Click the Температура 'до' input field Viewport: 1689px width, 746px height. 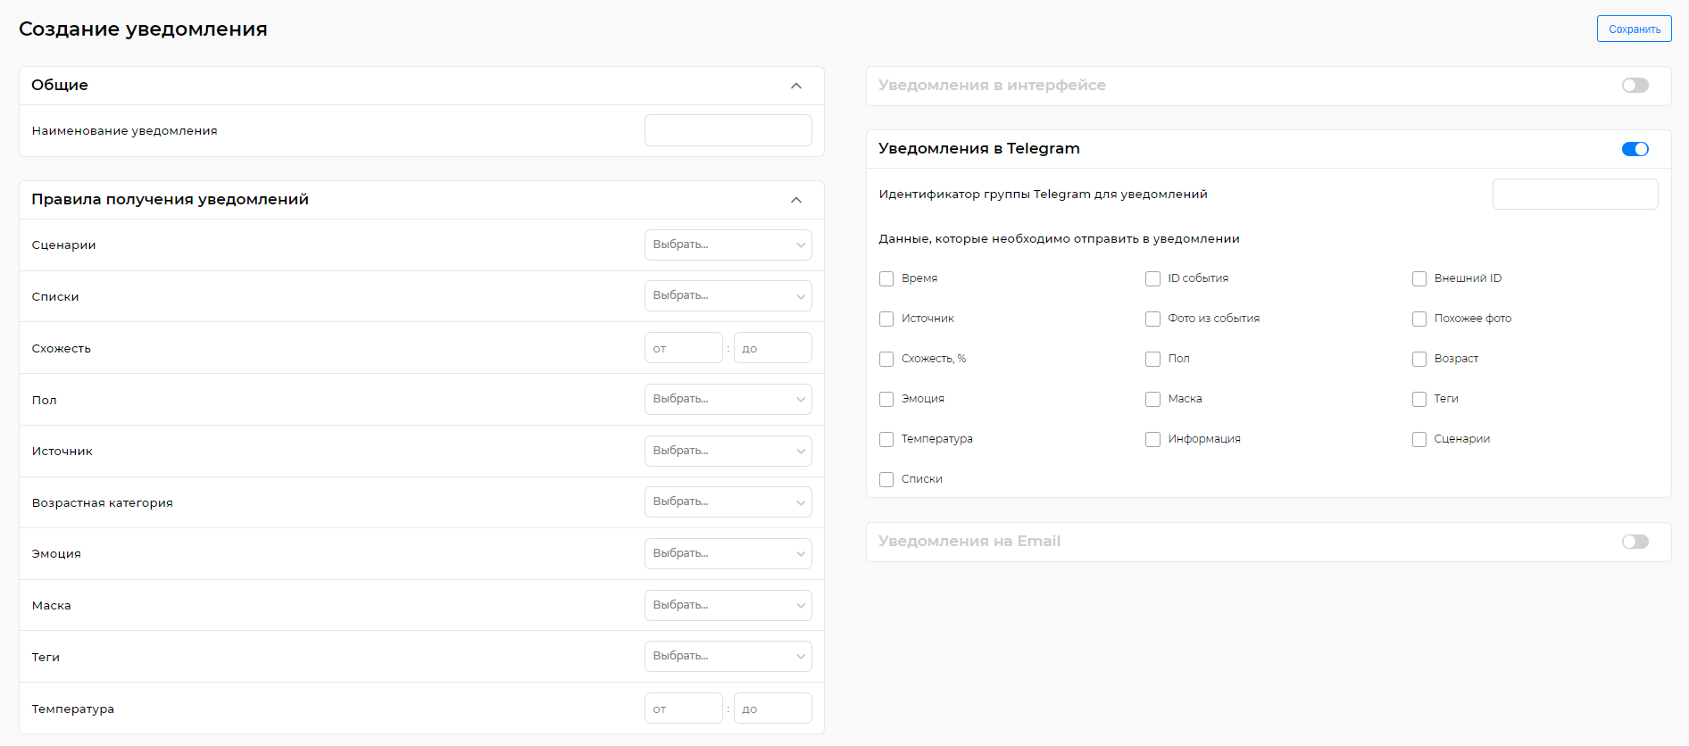pos(773,709)
